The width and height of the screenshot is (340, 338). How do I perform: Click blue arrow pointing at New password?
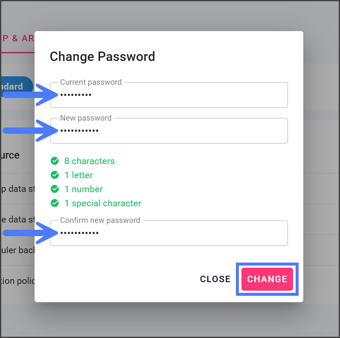pos(30,130)
